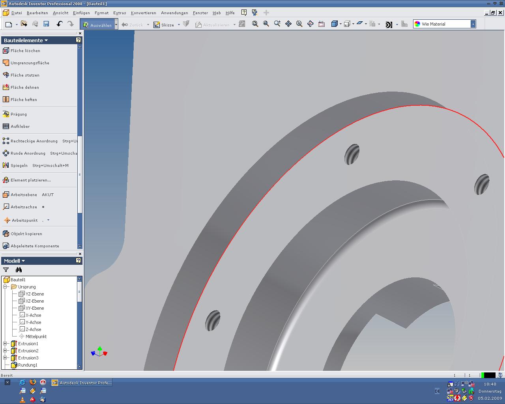505x404 pixels.
Task: Click Autodesk Inventor taskbar button
Action: coord(82,383)
